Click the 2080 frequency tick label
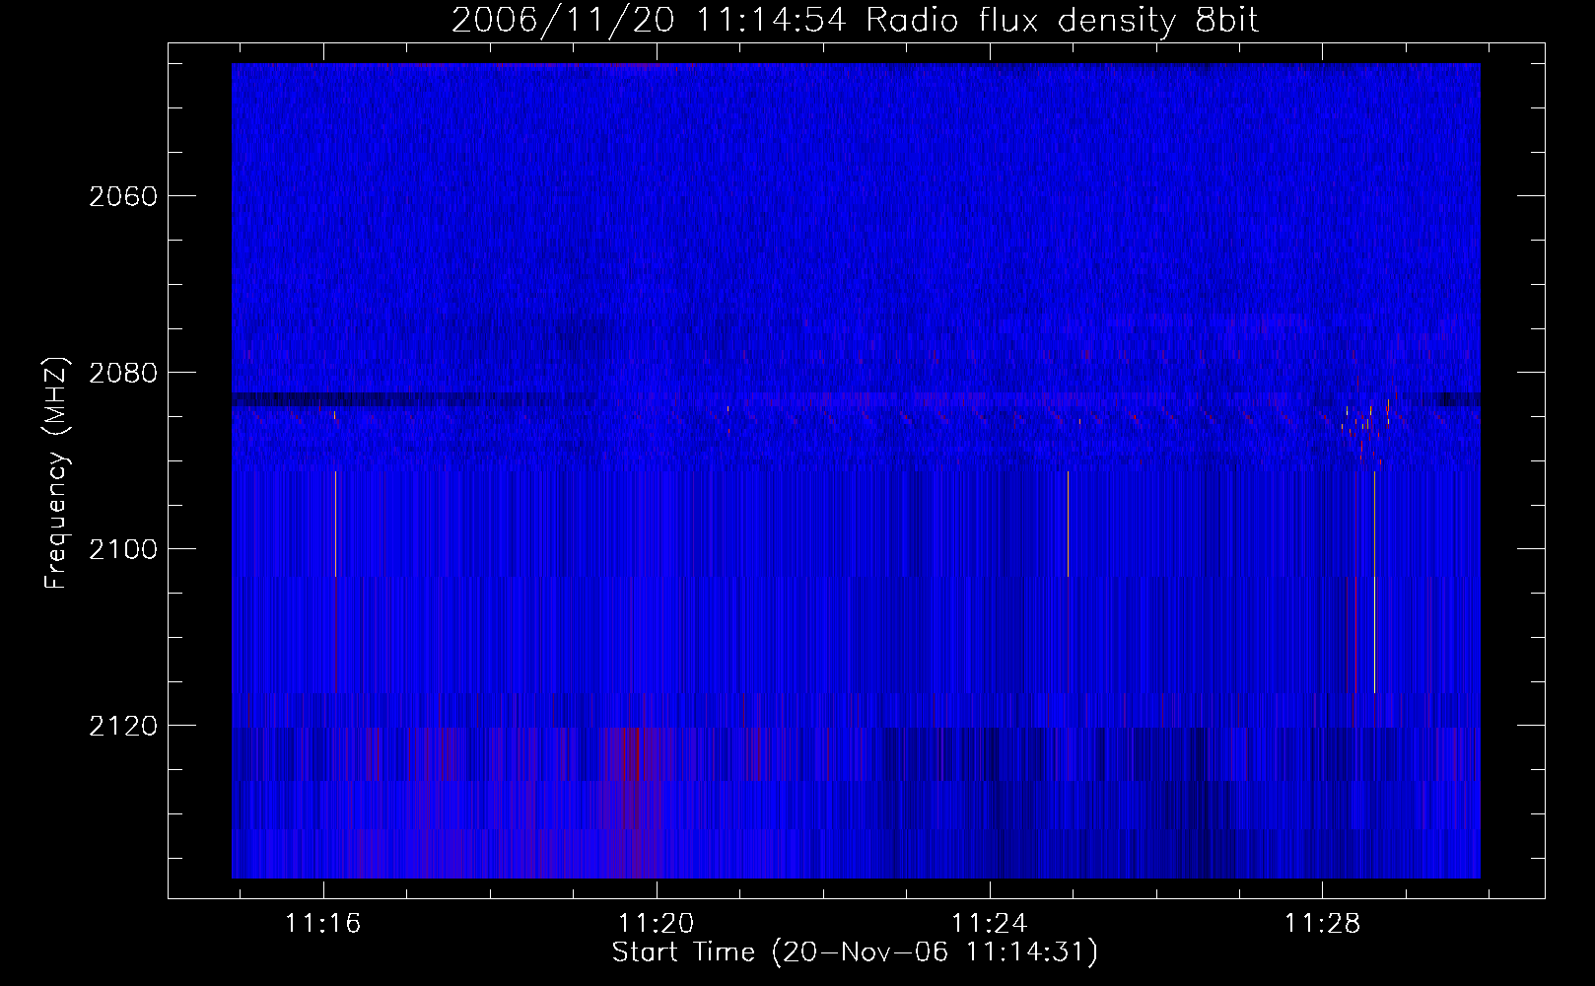Viewport: 1595px width, 986px height. coord(123,373)
